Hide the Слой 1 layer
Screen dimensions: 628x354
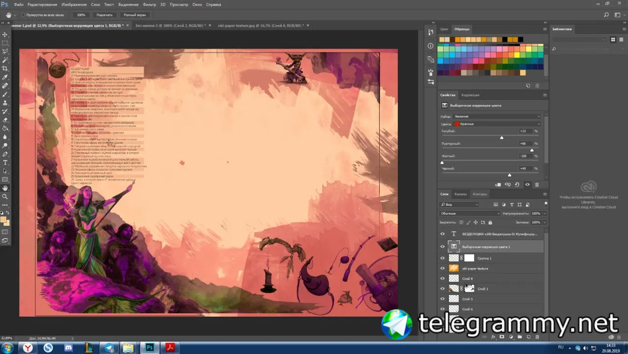pyautogui.click(x=442, y=289)
